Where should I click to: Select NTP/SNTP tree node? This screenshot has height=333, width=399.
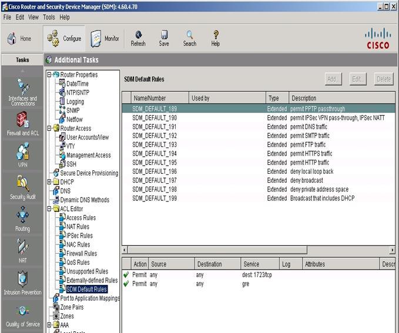(x=78, y=93)
